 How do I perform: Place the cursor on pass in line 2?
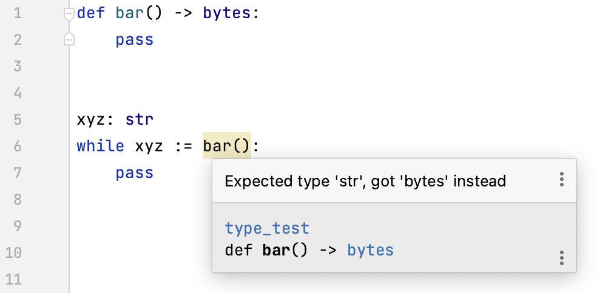(x=135, y=40)
